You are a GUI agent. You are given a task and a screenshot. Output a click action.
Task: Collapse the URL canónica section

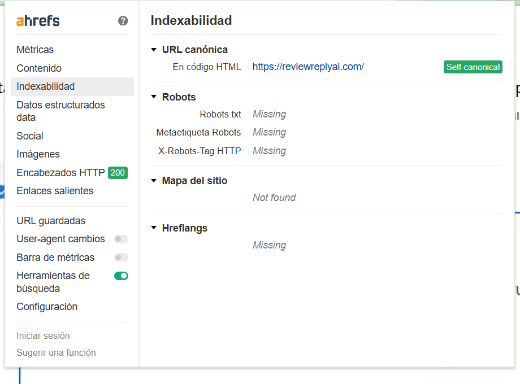[154, 50]
